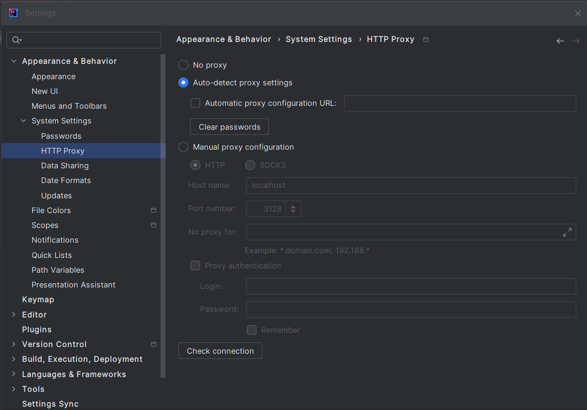Expand the Editor section

(x=14, y=314)
